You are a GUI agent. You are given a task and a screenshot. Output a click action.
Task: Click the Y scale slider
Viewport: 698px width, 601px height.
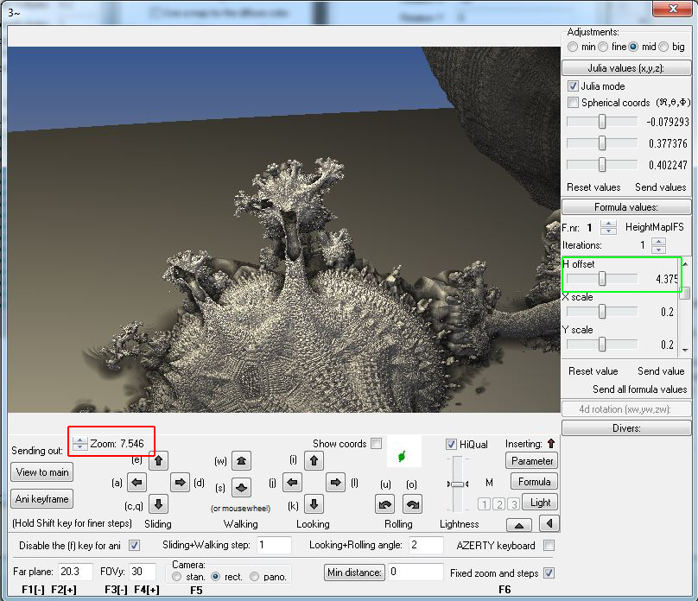602,345
